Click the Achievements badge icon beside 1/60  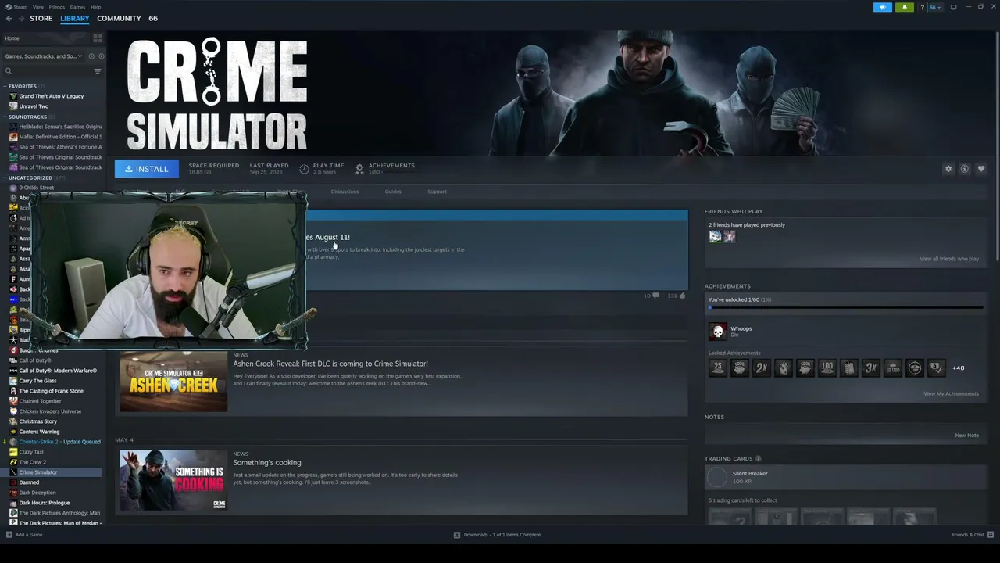coord(359,169)
